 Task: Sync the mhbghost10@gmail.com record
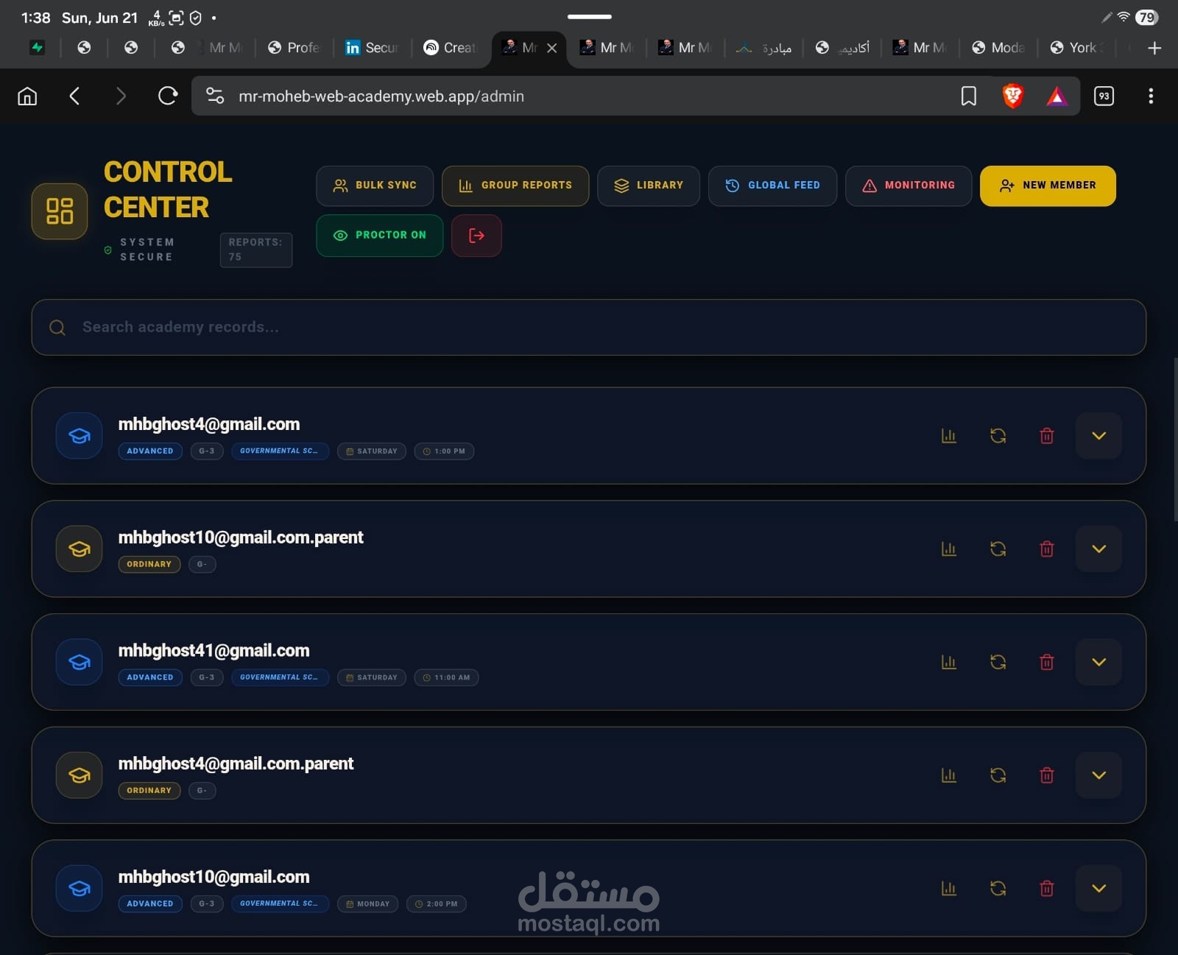[998, 889]
